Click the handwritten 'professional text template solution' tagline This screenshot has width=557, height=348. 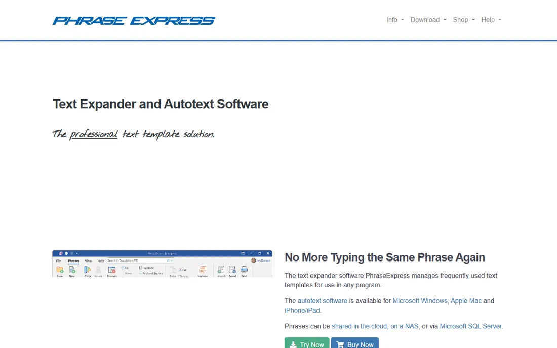point(134,134)
